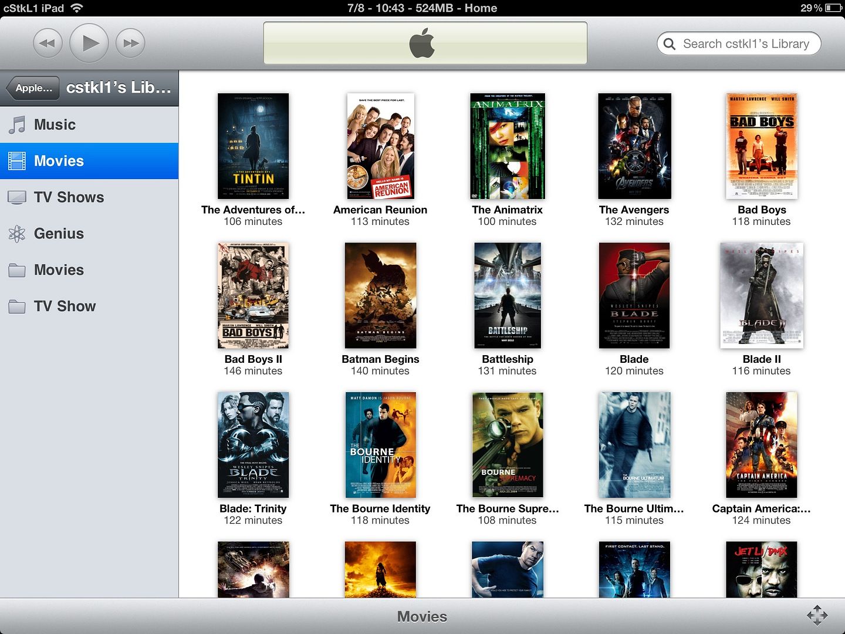Tap the Fast Forward button
845x634 pixels.
[x=130, y=43]
